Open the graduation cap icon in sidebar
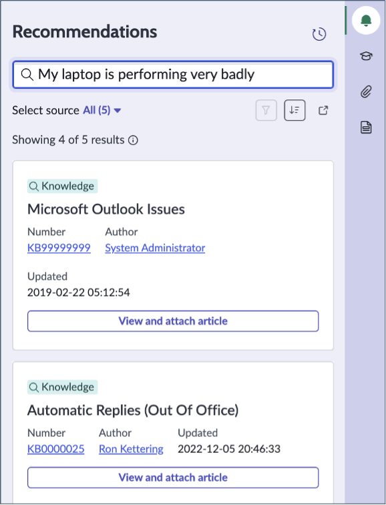 coord(366,56)
